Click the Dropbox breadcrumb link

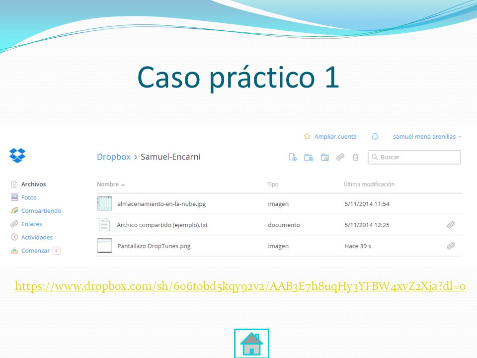pyautogui.click(x=113, y=157)
